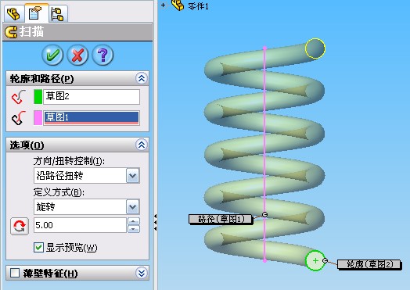Open the FeatureManager design tree tab
The height and width of the screenshot is (290, 410).
pyautogui.click(x=13, y=13)
